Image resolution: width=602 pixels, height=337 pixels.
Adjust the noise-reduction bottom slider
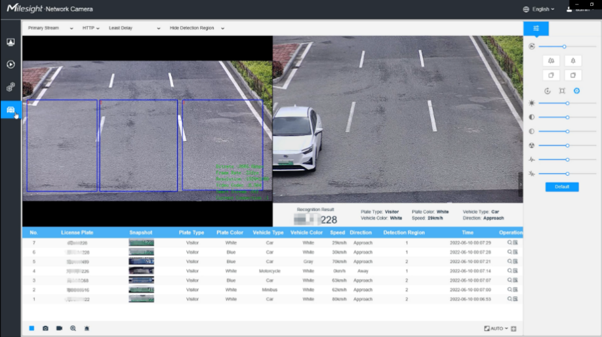click(567, 174)
